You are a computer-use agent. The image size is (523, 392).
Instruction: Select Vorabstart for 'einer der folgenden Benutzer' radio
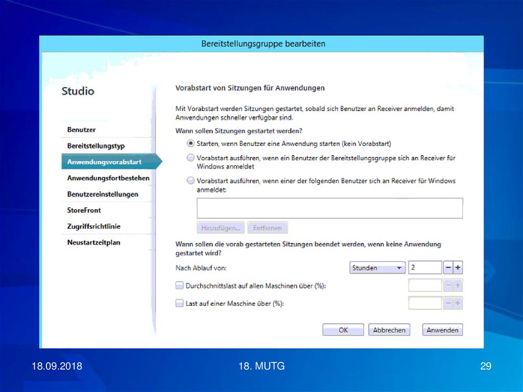coord(191,181)
